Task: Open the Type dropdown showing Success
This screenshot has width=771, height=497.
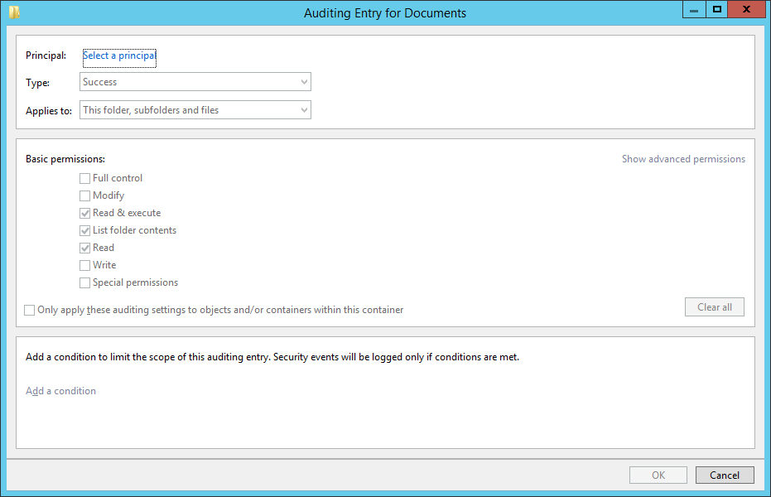Action: click(x=195, y=82)
